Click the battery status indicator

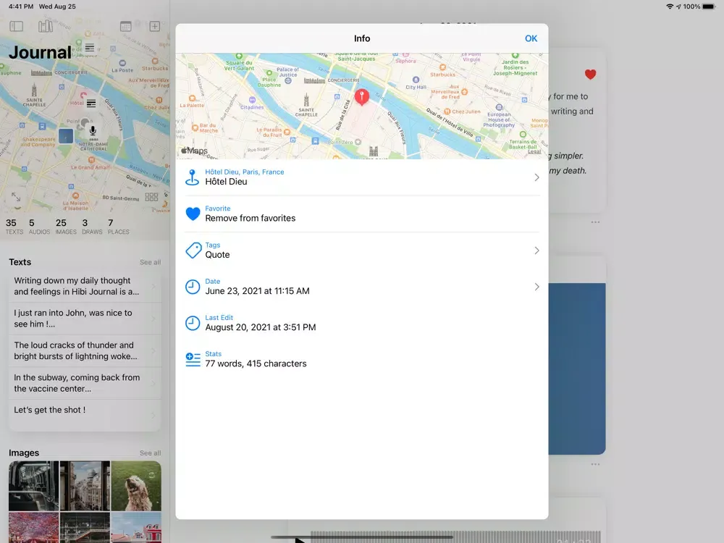click(709, 7)
